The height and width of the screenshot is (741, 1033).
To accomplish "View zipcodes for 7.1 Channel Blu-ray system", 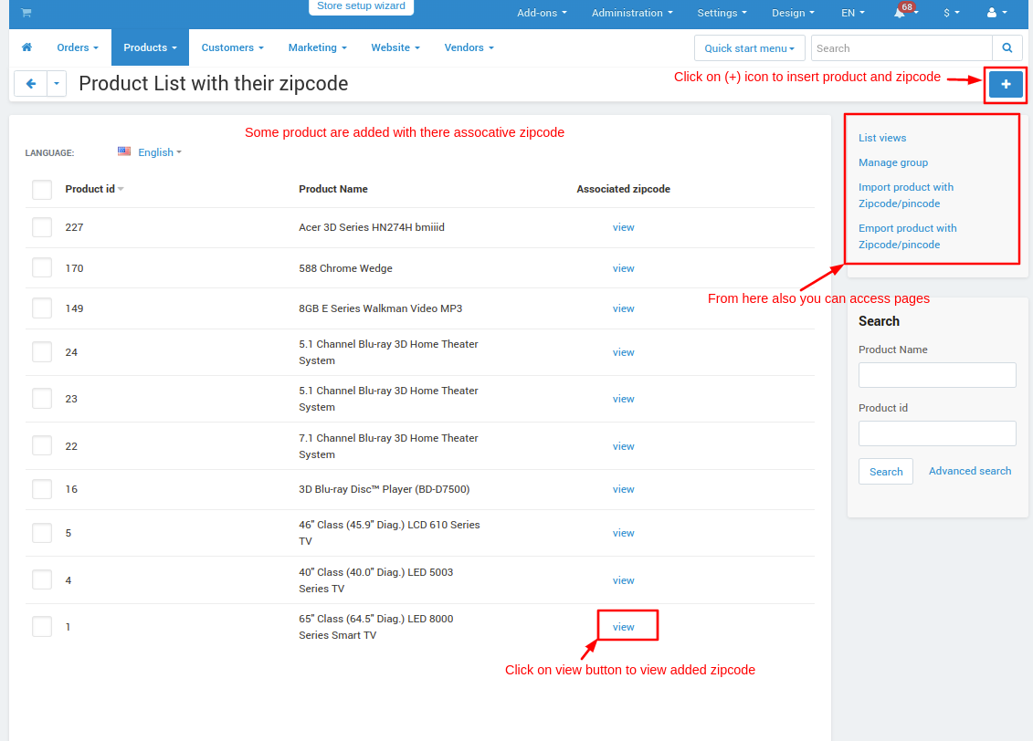I will point(623,446).
